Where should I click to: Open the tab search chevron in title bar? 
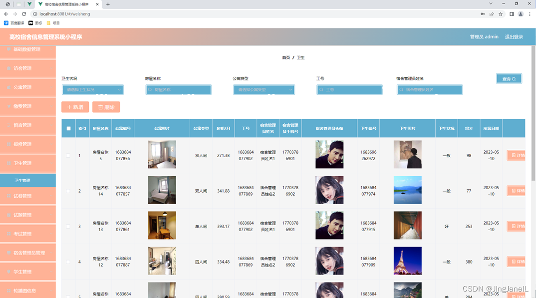491,4
